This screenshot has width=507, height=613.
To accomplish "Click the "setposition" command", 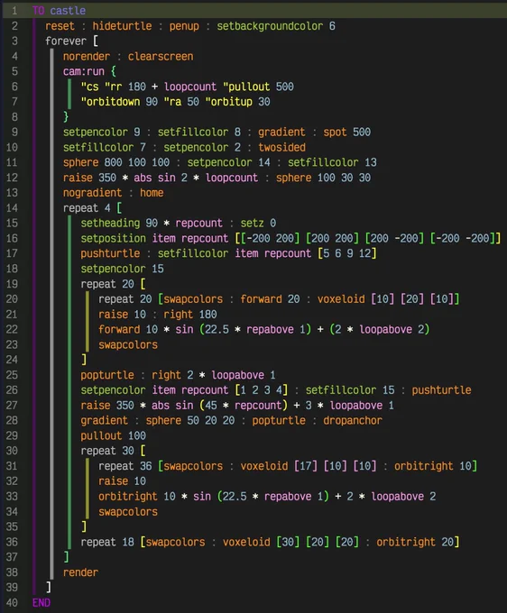I will (x=113, y=239).
